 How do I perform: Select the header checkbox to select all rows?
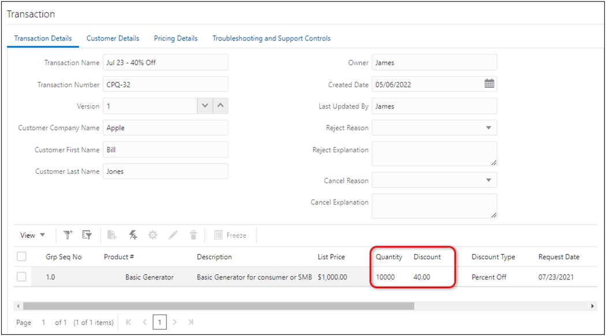21,257
